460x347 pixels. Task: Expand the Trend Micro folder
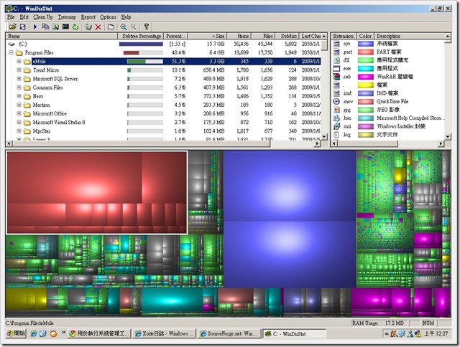pos(19,70)
